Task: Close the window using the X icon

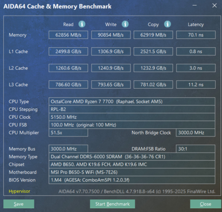Action: pyautogui.click(x=214, y=6)
